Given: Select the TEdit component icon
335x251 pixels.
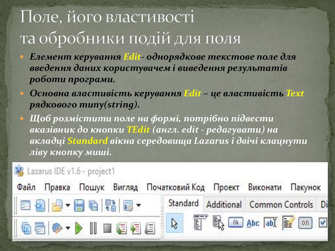Looking at the screenshot, I should coord(270,223).
